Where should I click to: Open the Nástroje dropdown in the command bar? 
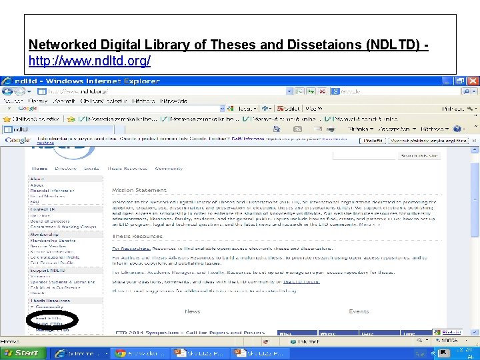435,129
